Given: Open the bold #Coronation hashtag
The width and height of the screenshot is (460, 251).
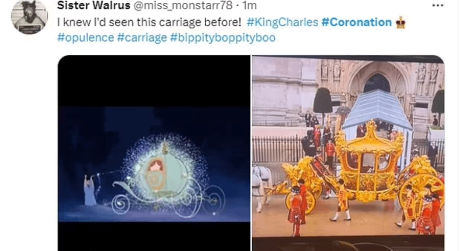Looking at the screenshot, I should [x=356, y=22].
